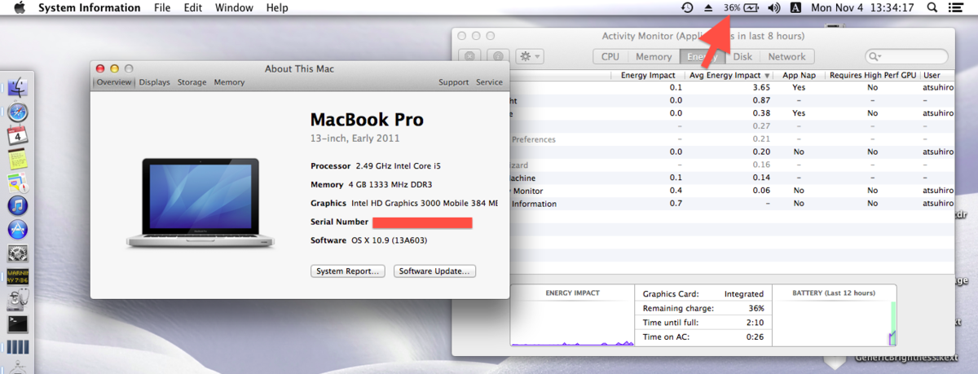Select the row with 0.38 average energy

point(733,113)
